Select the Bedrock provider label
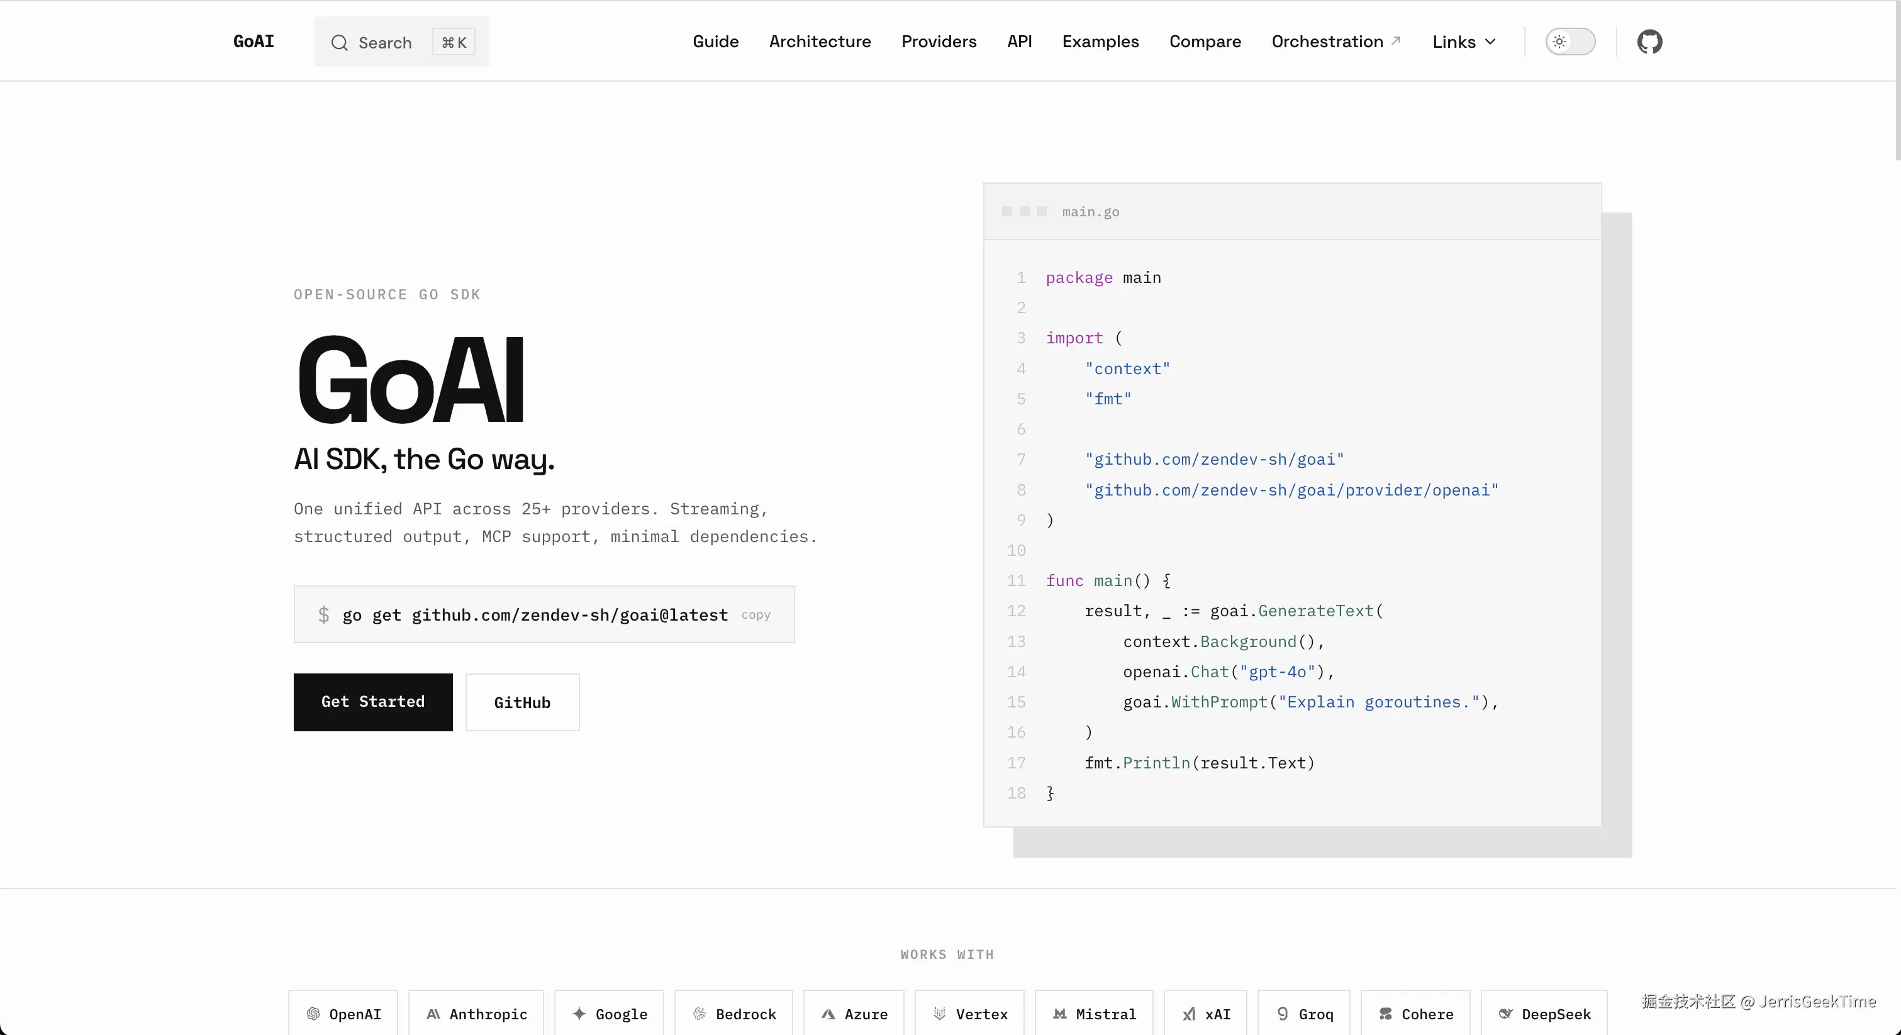Image resolution: width=1901 pixels, height=1035 pixels. tap(746, 1014)
